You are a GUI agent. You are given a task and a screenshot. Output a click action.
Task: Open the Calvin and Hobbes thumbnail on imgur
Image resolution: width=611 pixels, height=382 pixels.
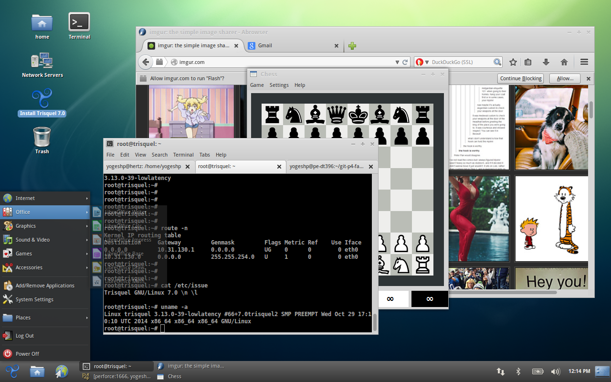(x=551, y=219)
